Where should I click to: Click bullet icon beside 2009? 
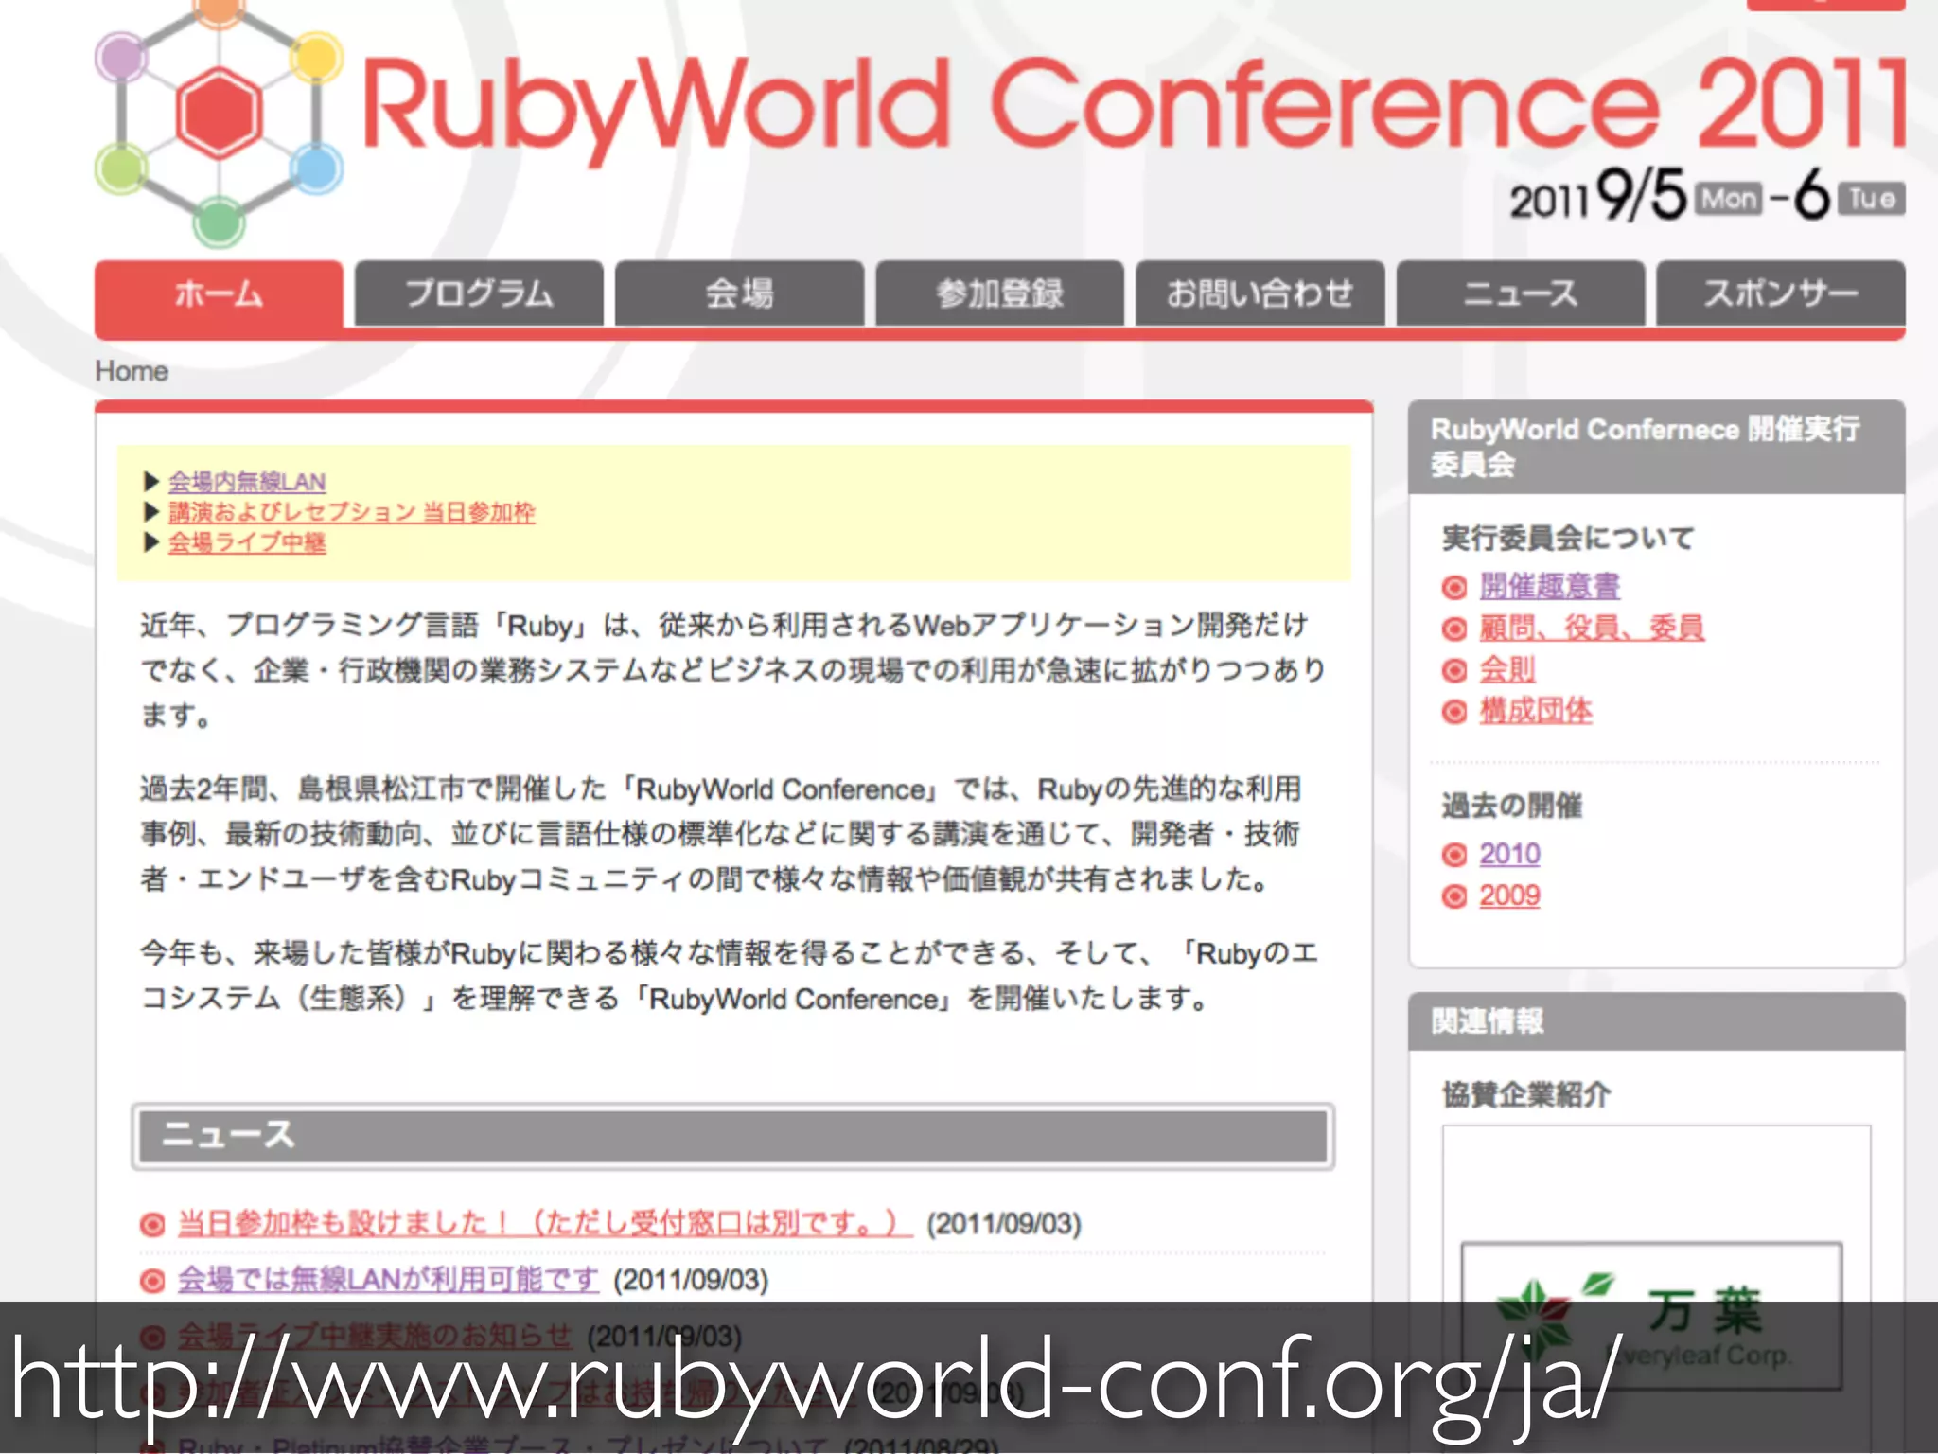[x=1454, y=897]
